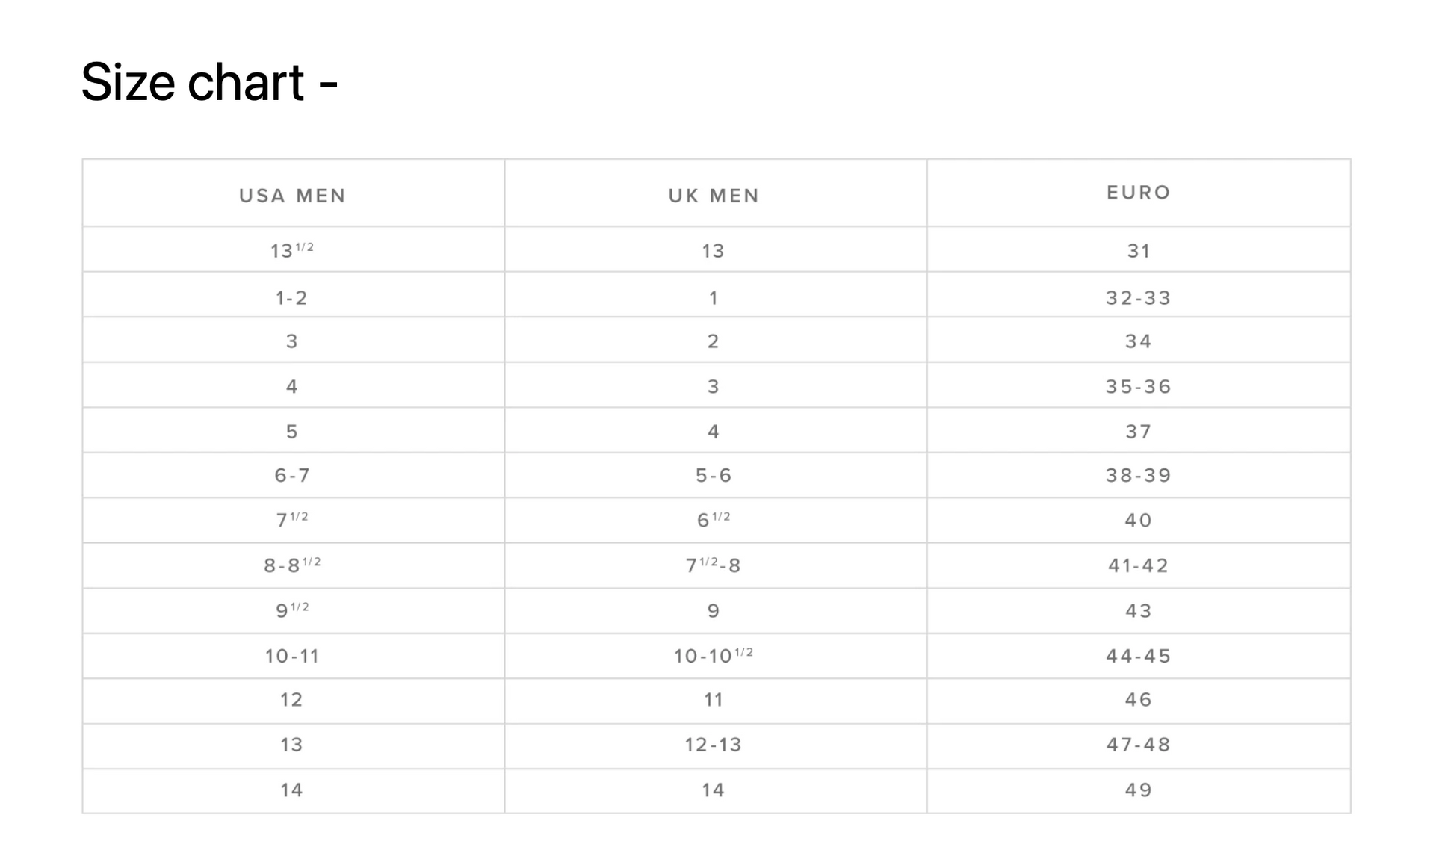This screenshot has height=859, width=1454.
Task: Select the Euro size 37 cell
Action: point(1138,431)
